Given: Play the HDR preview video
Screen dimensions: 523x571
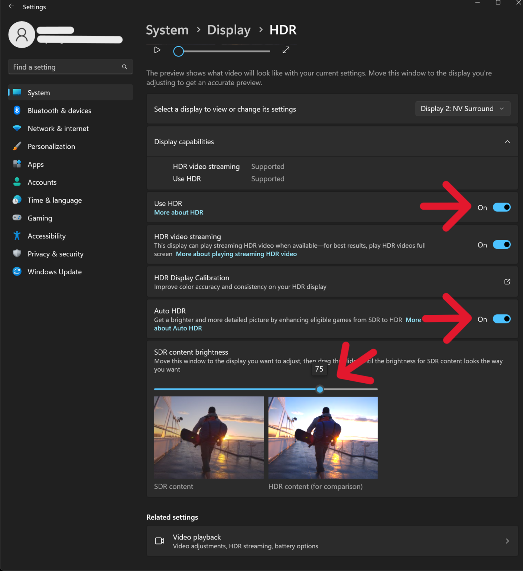Looking at the screenshot, I should click(x=157, y=50).
